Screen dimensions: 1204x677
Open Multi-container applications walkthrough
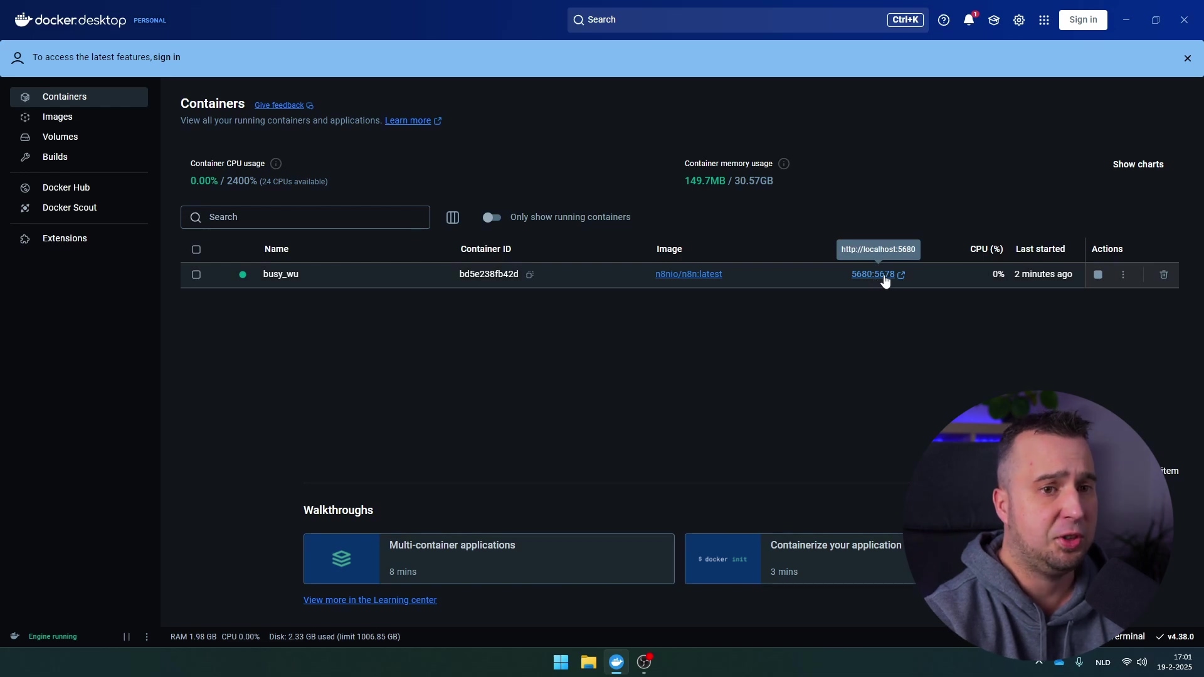pos(489,559)
